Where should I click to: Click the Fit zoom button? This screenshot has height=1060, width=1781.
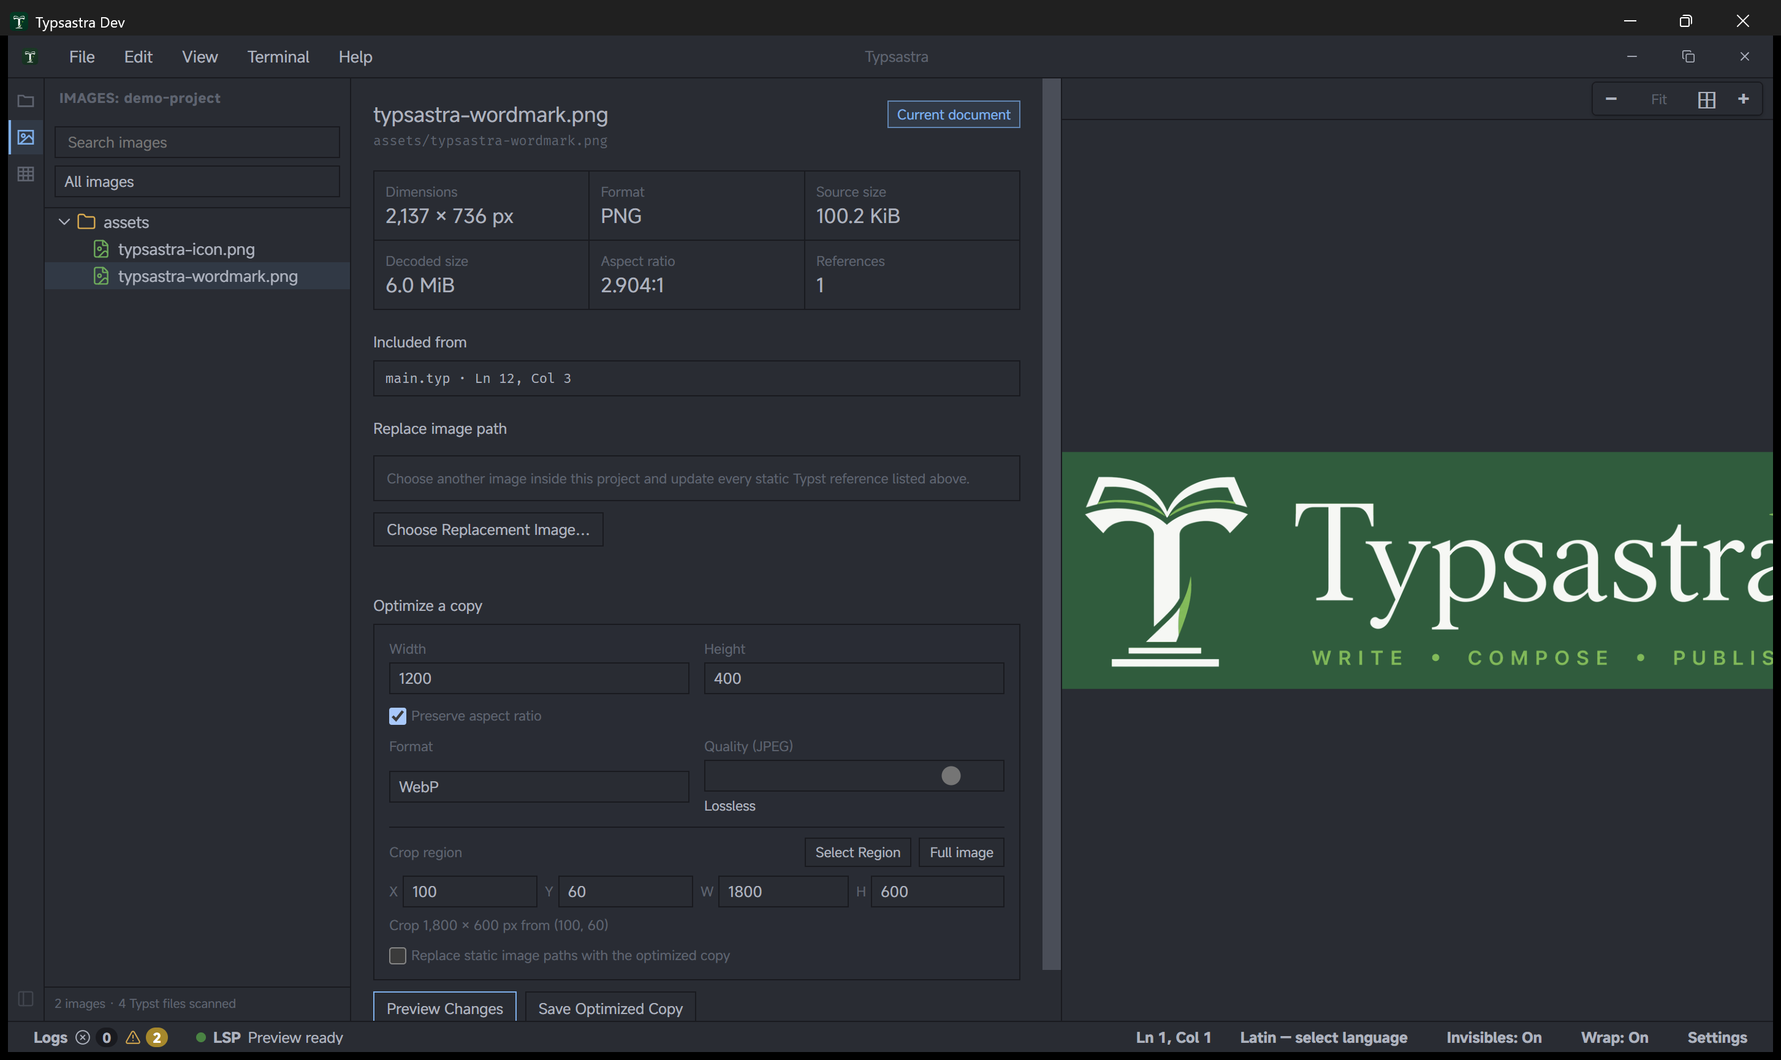(1658, 99)
